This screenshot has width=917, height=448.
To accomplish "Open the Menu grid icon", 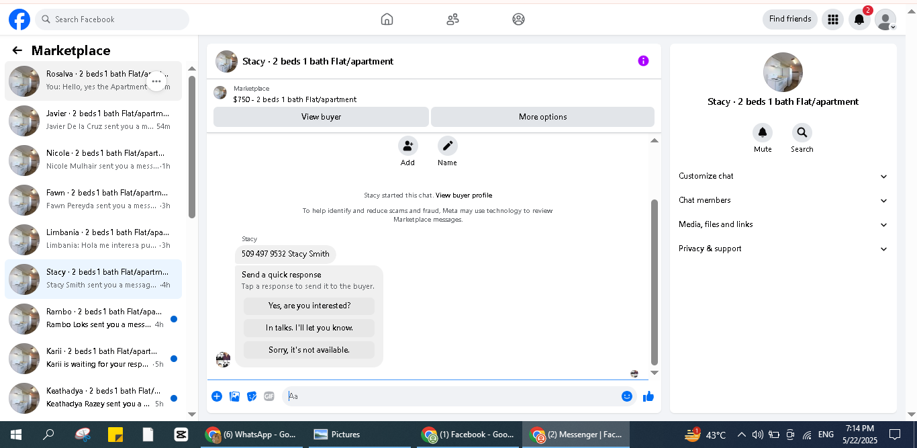I will (833, 19).
